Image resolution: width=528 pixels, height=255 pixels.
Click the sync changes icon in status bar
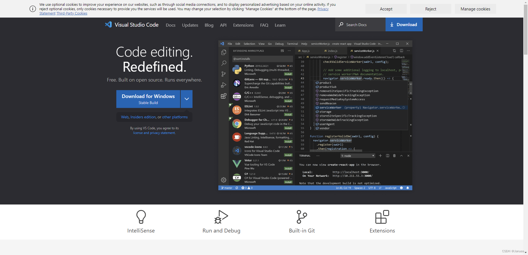pyautogui.click(x=237, y=188)
